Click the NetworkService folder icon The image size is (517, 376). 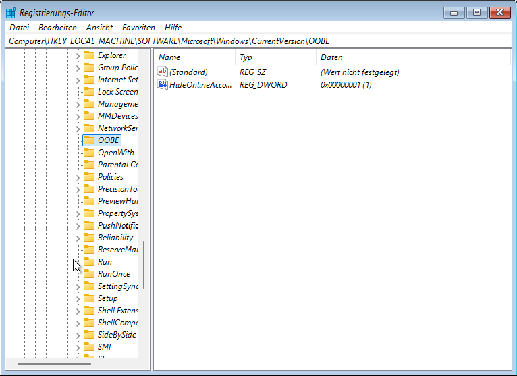click(89, 128)
